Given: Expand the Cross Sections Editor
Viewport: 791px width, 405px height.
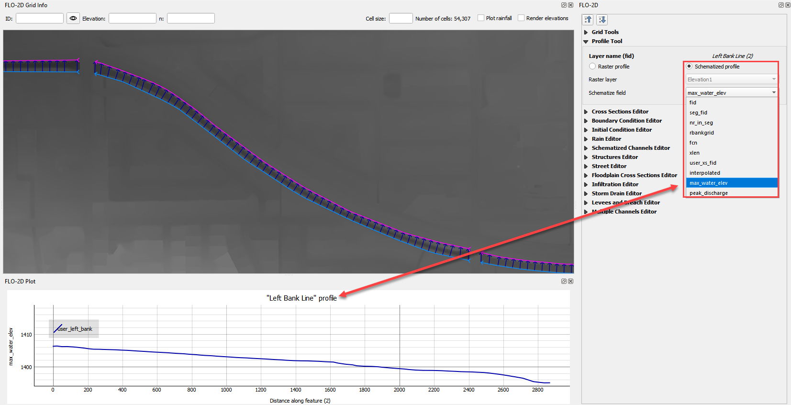Looking at the screenshot, I should coord(586,112).
